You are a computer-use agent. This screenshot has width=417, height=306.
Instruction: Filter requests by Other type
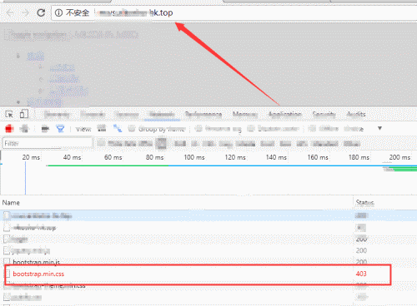click(352, 144)
